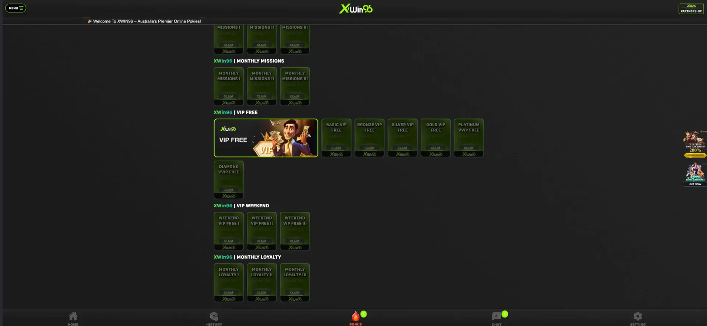Open the Daily Boost Get Now promo
707x326 pixels.
695,175
